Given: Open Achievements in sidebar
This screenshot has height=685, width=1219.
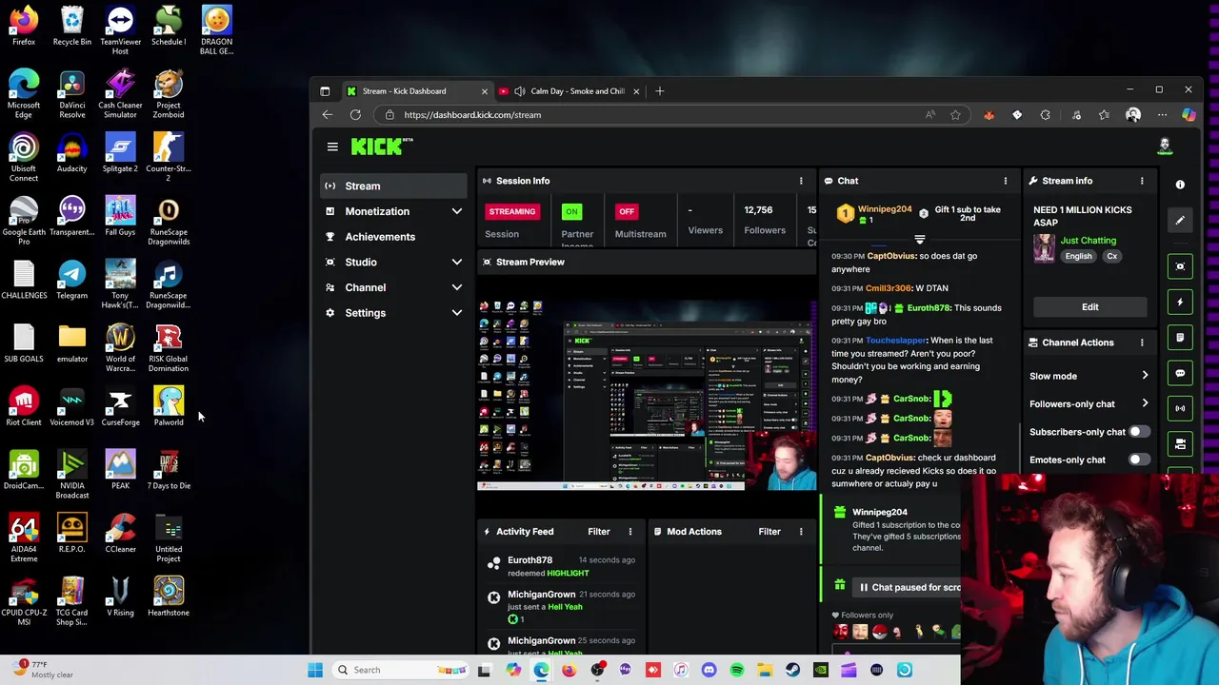Looking at the screenshot, I should [391, 237].
